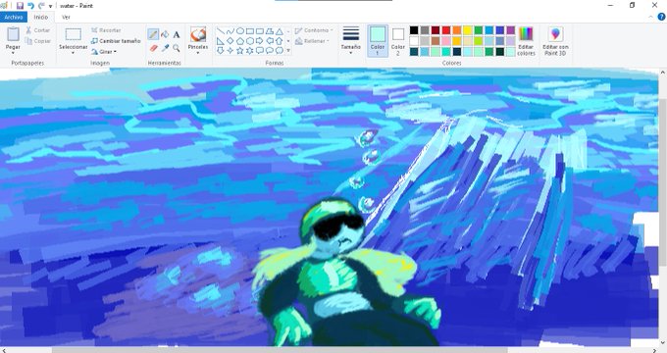Pick the pink color swatch
The width and height of the screenshot is (667, 353).
pos(446,41)
